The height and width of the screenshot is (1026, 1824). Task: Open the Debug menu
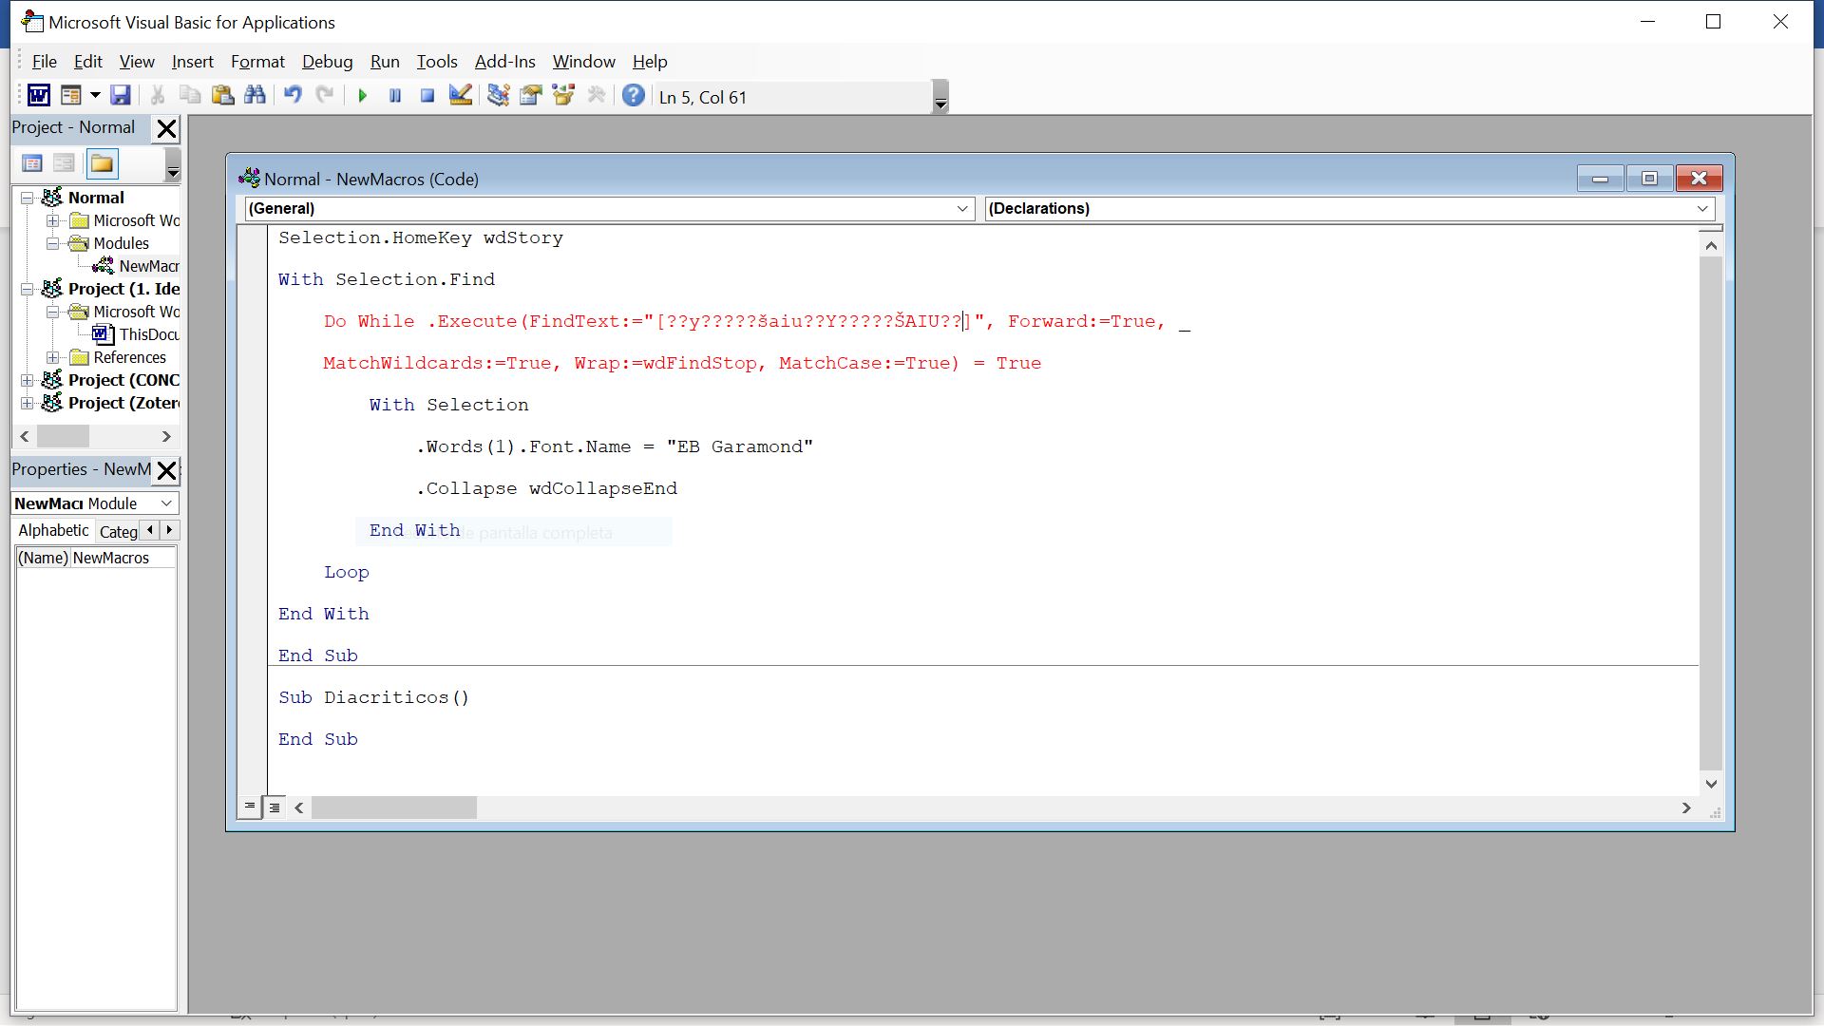coord(327,62)
